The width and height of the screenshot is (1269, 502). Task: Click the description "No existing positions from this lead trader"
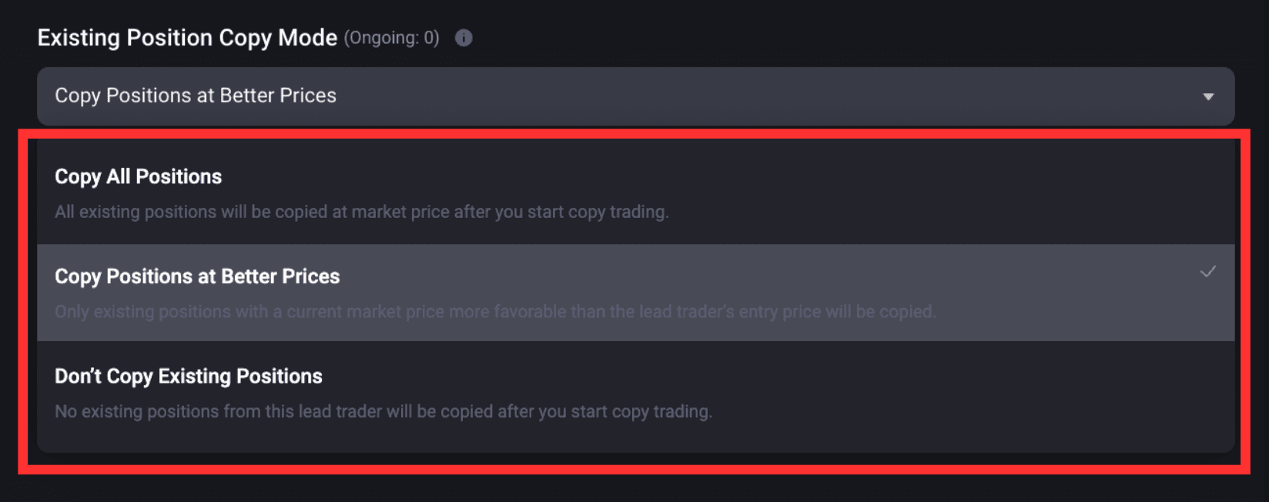click(x=383, y=411)
